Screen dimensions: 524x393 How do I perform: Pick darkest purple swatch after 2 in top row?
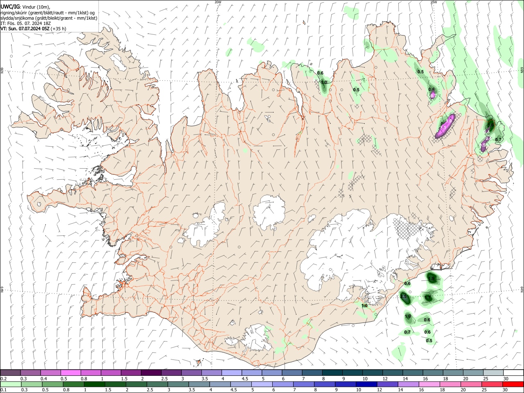point(151,373)
